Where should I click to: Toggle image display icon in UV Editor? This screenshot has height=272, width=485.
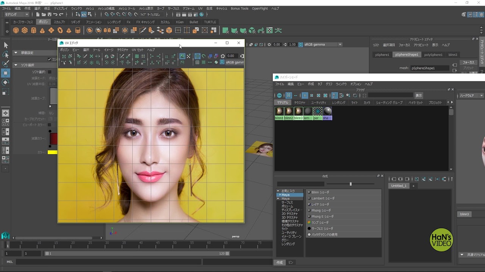[182, 56]
